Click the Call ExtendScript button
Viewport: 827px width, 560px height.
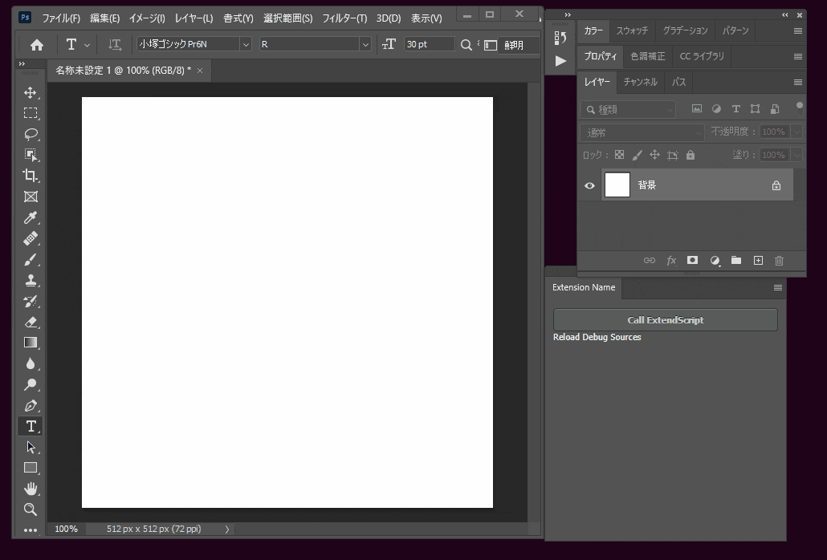pyautogui.click(x=665, y=320)
